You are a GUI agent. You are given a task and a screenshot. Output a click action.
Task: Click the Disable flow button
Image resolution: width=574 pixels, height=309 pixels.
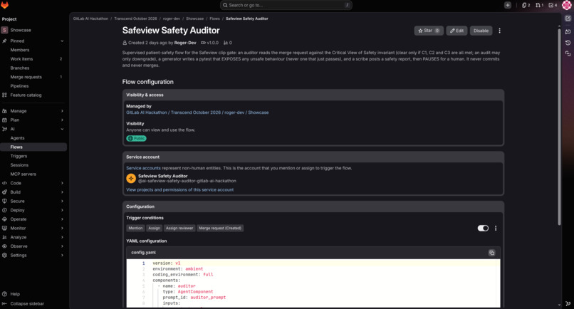(481, 31)
